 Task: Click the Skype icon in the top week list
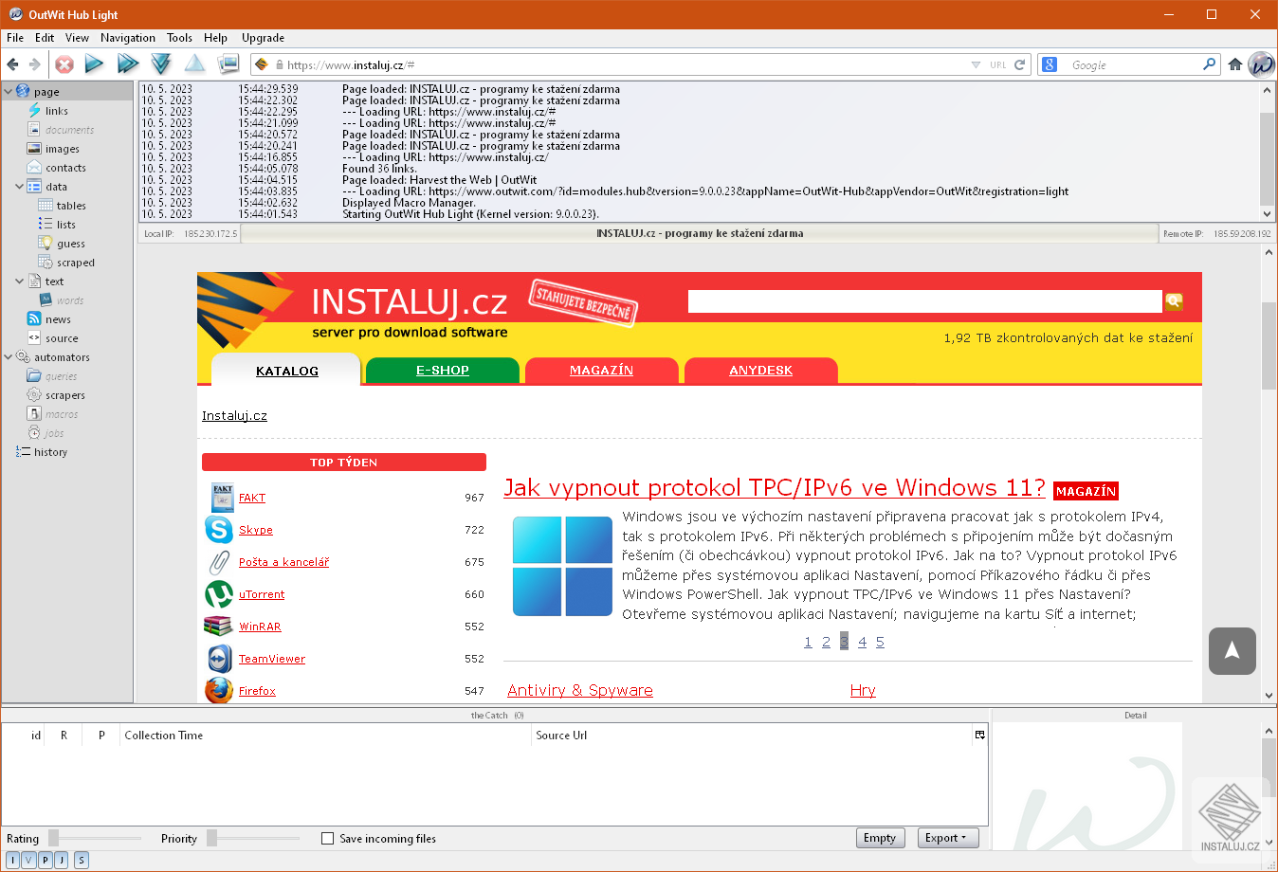(x=219, y=530)
